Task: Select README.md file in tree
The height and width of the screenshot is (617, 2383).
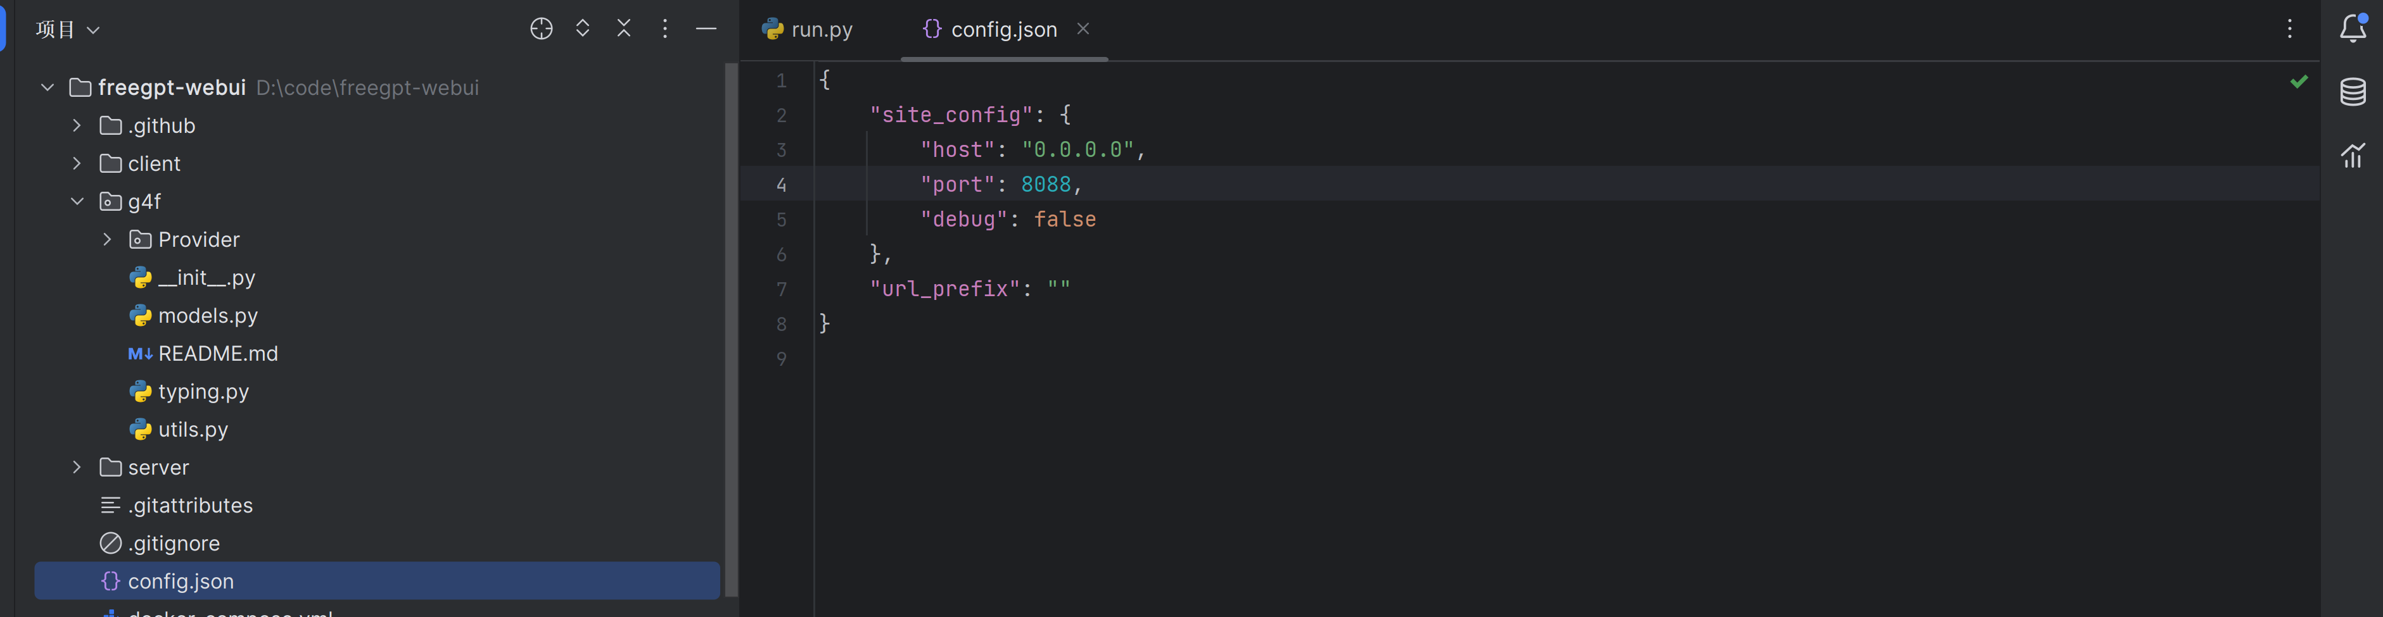Action: coord(217,354)
